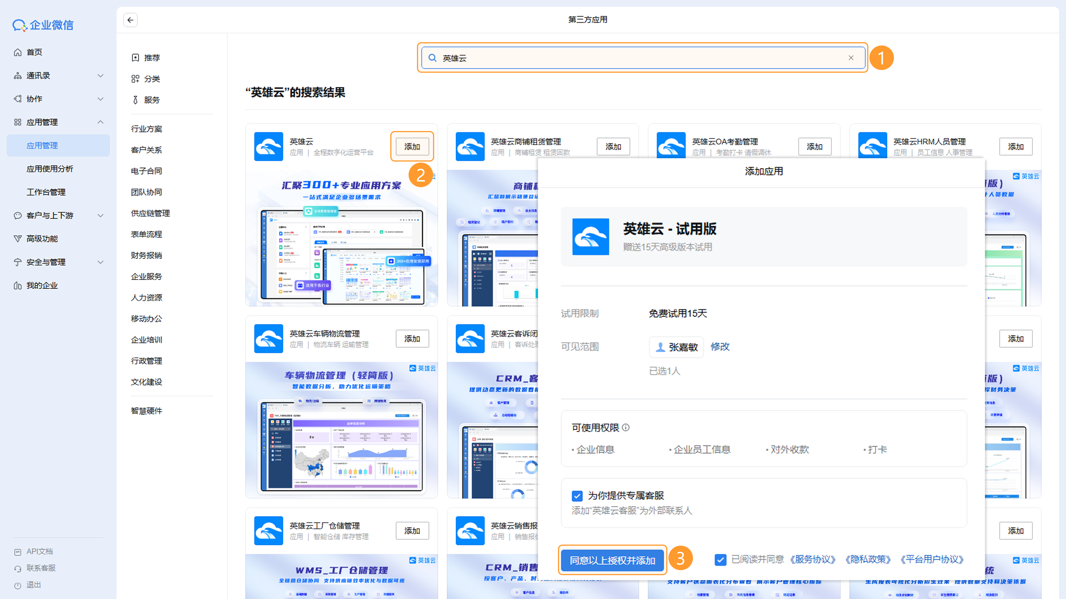The width and height of the screenshot is (1066, 599).
Task: Add 英雄云OA考勤管理 app
Action: pyautogui.click(x=814, y=147)
